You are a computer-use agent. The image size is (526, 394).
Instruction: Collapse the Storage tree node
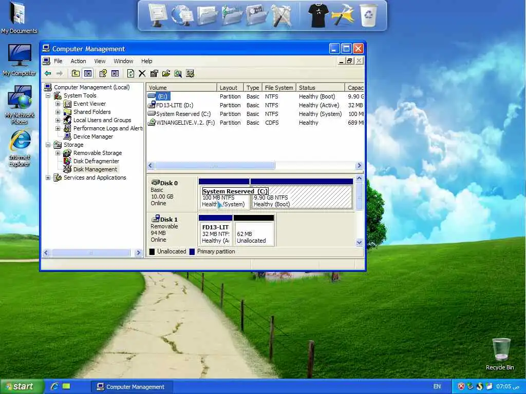(48, 145)
